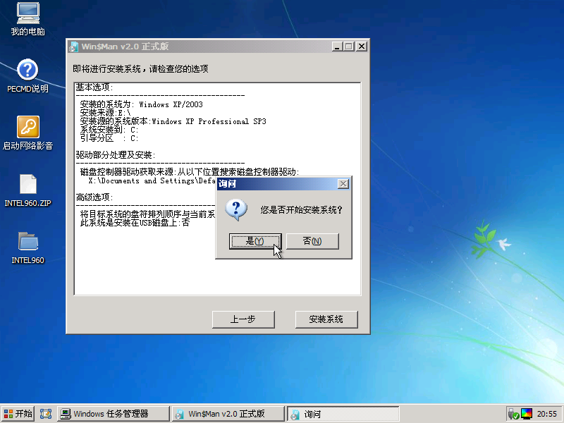
Task: Click the system clock showing 20:55
Action: 547,414
